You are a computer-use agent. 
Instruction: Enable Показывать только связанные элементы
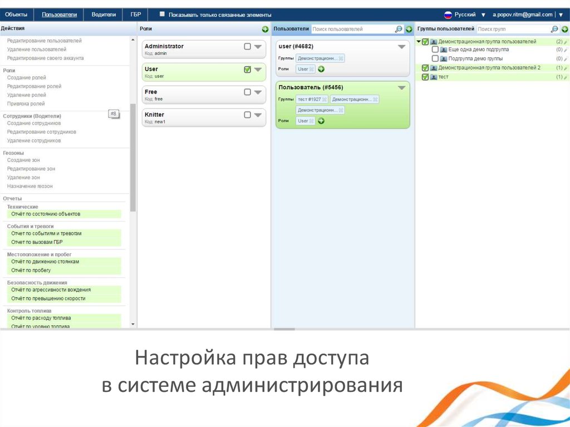pos(162,14)
